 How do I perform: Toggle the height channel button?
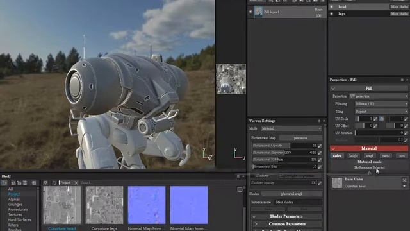point(354,156)
